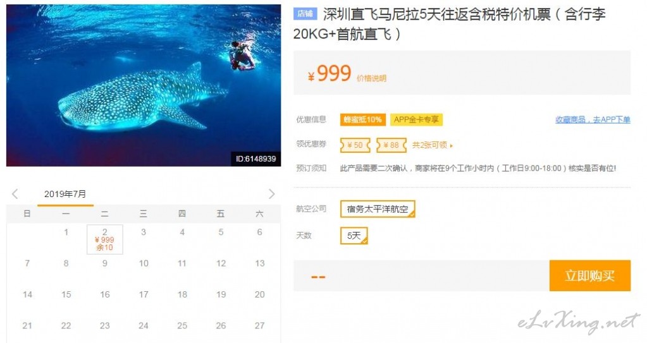Screen dimensions: 647x343
Task: Click the 立即购买 buy now button
Action: (590, 275)
